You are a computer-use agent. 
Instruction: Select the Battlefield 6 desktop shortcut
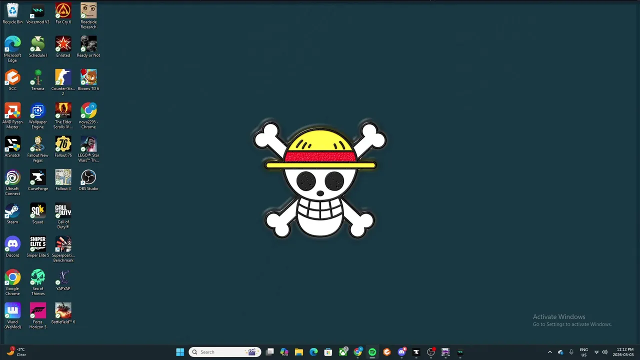coord(63,314)
